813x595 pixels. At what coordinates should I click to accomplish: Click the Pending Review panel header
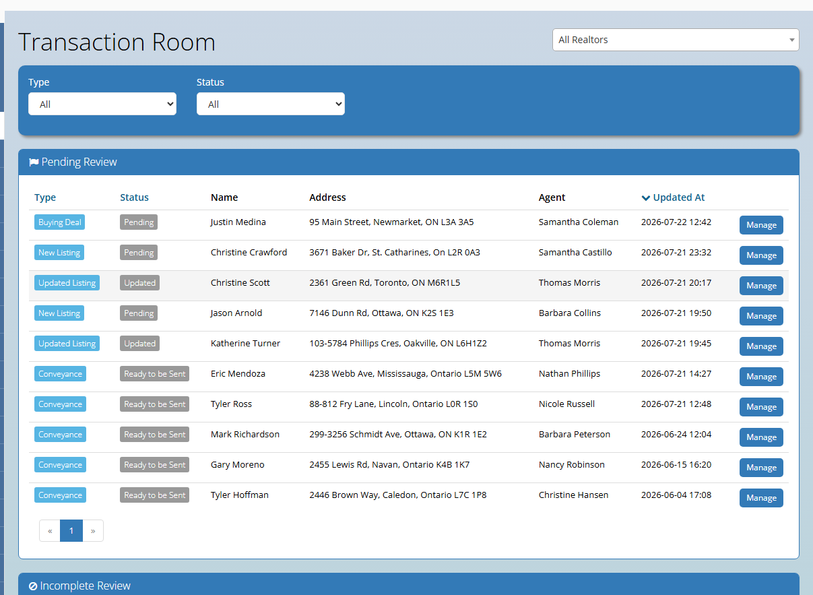(409, 162)
